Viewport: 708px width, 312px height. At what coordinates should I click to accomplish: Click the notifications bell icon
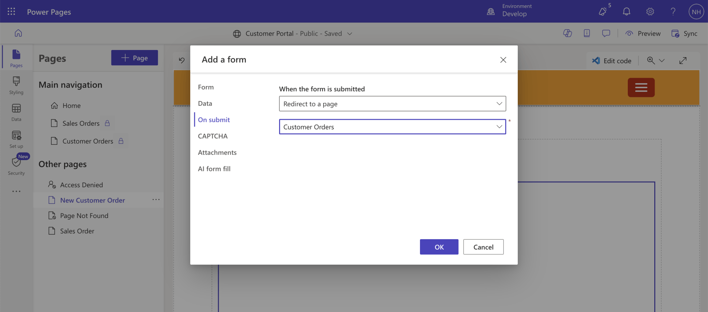point(626,12)
